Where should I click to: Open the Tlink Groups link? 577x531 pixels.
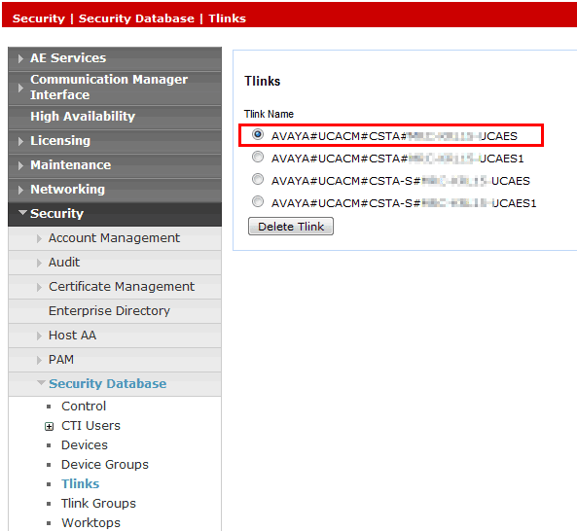tap(98, 503)
